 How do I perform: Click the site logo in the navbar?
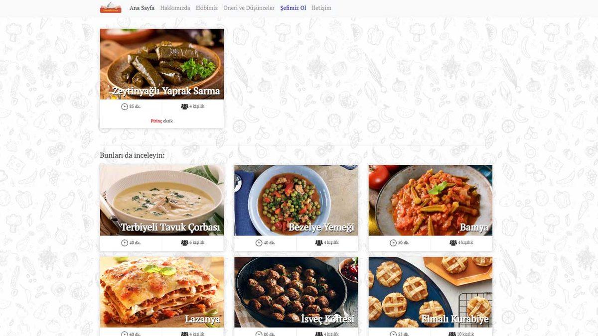[x=111, y=8]
